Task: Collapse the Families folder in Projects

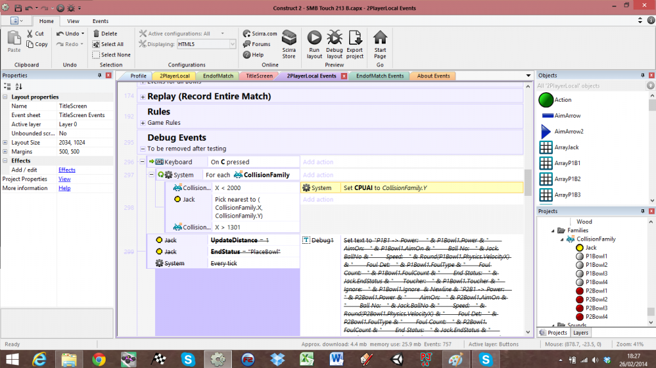Action: click(553, 231)
